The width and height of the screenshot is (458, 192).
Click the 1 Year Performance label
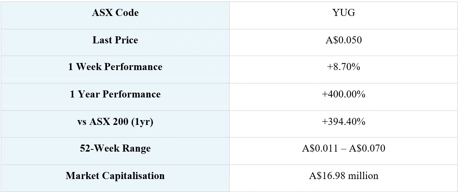click(x=115, y=94)
